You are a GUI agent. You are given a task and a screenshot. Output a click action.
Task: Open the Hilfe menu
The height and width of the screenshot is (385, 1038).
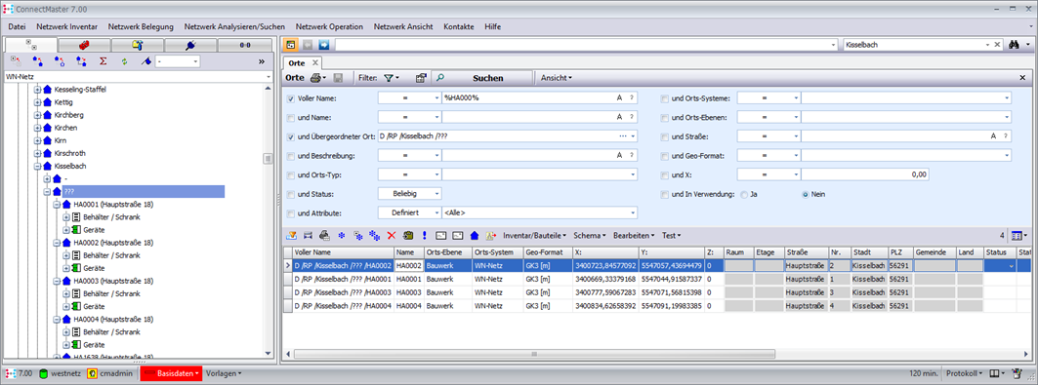[492, 27]
